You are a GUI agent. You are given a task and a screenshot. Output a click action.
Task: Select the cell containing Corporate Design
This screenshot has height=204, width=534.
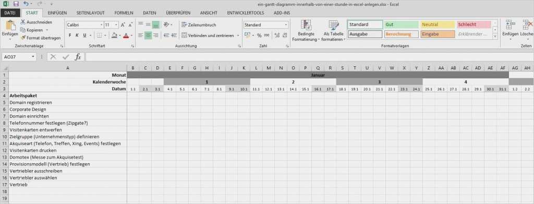pos(67,110)
